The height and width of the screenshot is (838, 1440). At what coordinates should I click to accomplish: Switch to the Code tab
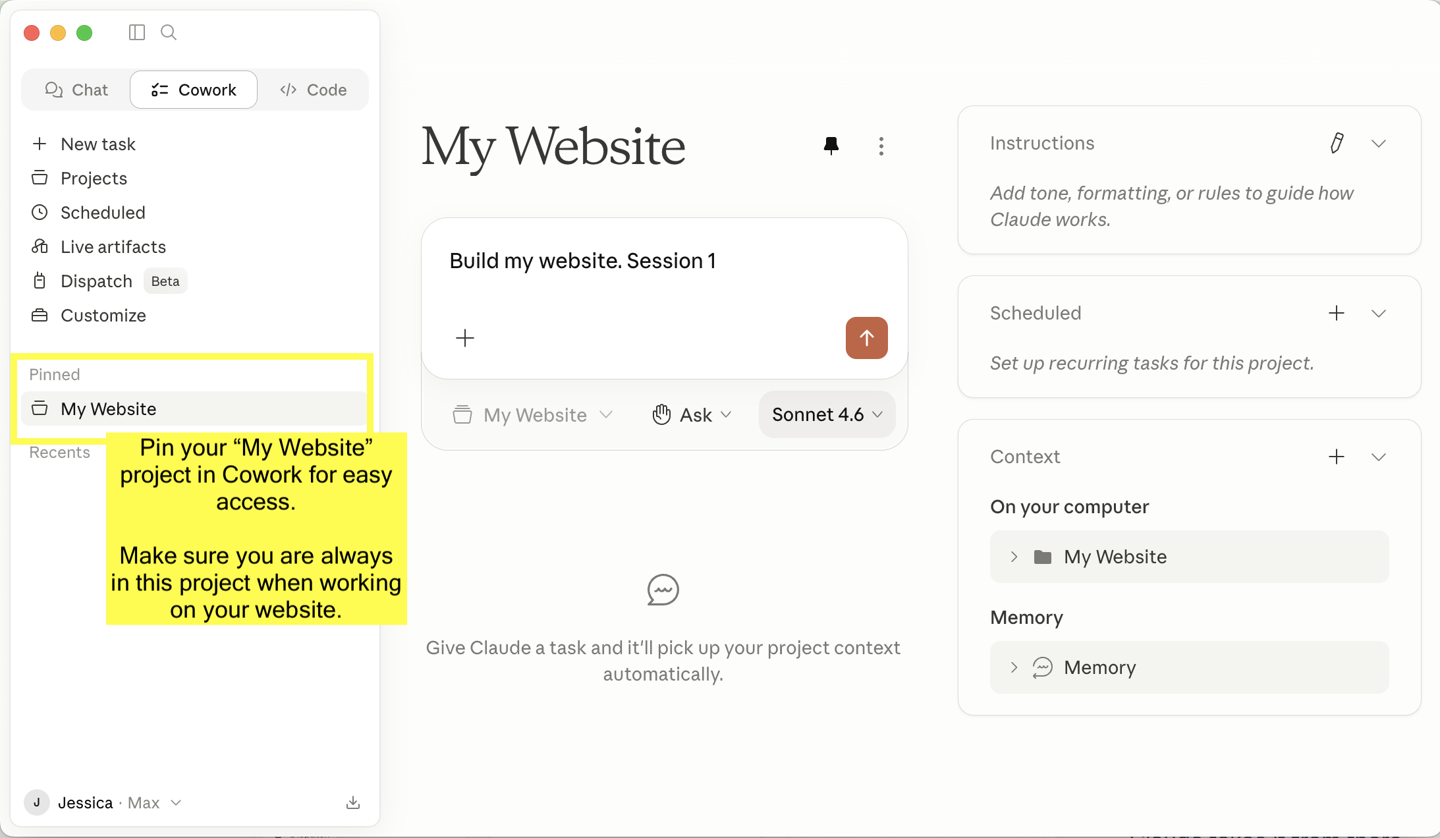point(314,90)
